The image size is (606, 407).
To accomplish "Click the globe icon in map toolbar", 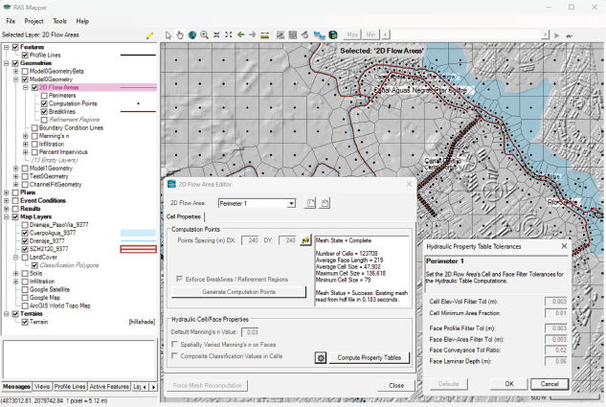I will click(x=191, y=34).
